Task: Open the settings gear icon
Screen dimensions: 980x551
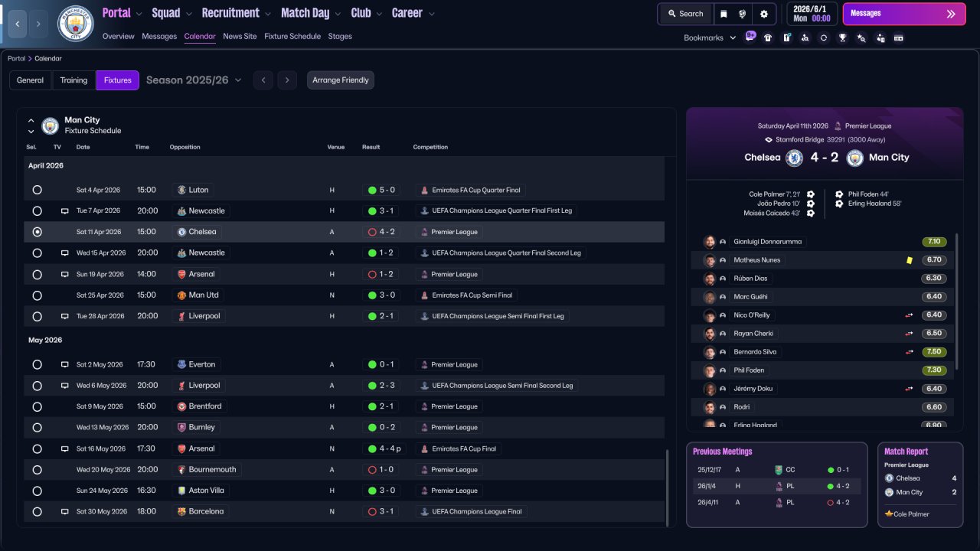Action: (764, 14)
